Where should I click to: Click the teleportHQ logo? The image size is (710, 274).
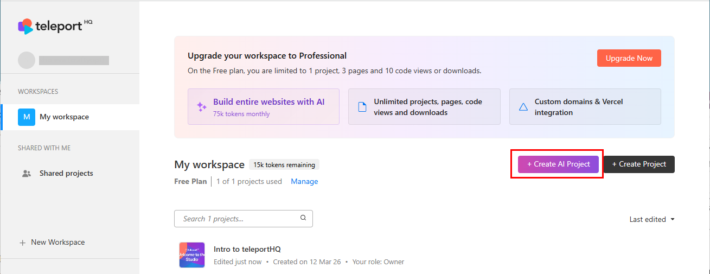click(x=55, y=26)
